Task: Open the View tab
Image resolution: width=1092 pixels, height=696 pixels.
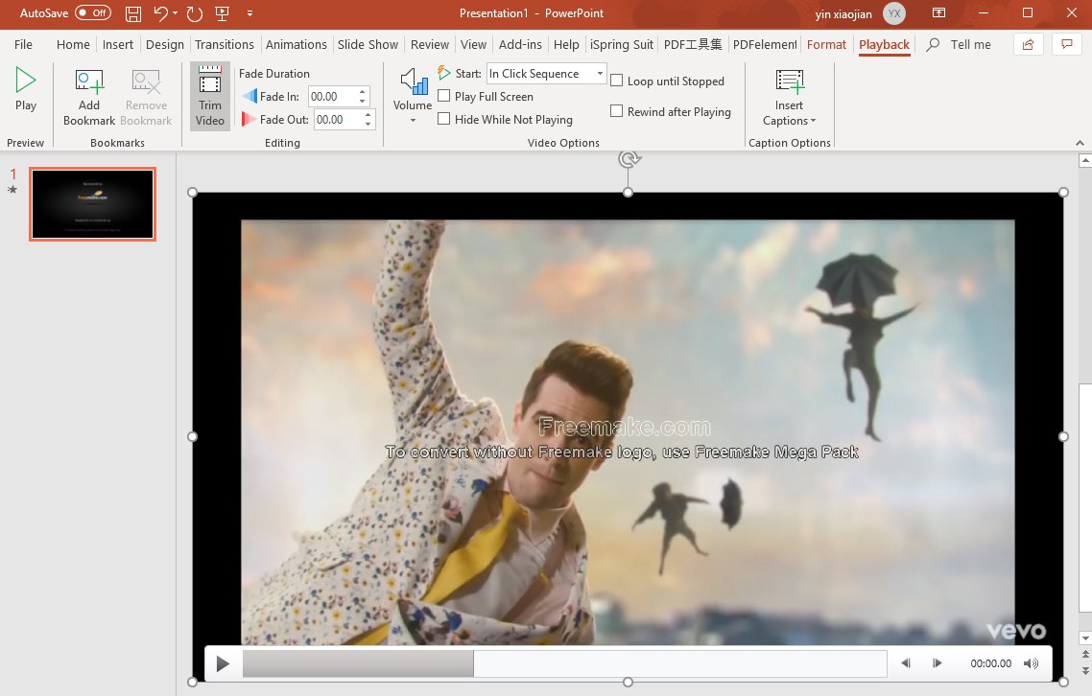Action: pos(474,44)
